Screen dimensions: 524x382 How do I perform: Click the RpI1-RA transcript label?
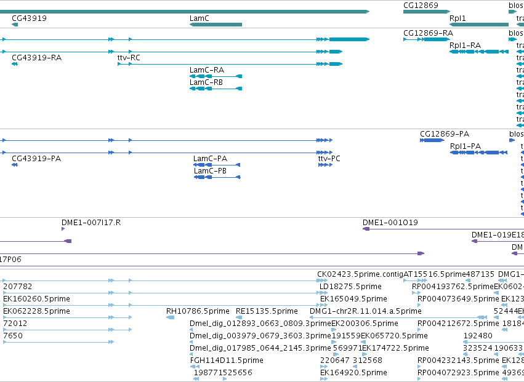tap(465, 45)
